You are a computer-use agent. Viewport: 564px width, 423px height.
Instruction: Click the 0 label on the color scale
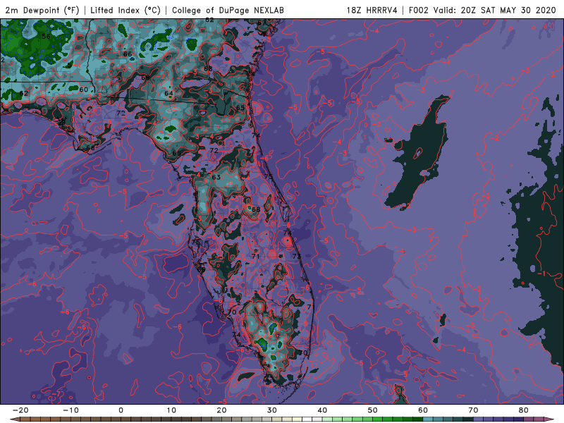pos(121,410)
